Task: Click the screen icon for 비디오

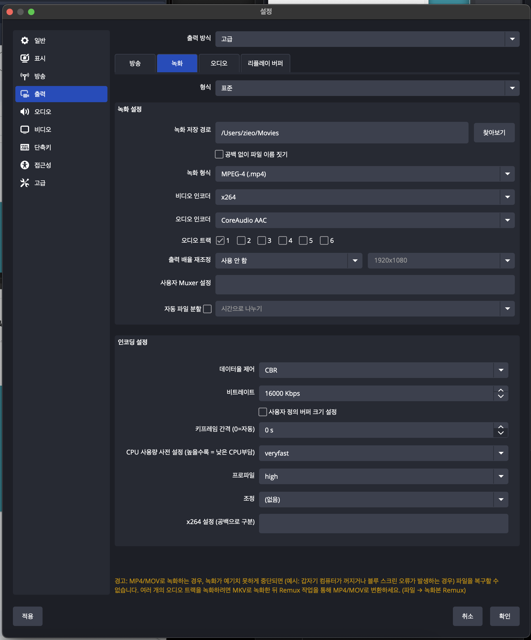Action: coord(25,129)
